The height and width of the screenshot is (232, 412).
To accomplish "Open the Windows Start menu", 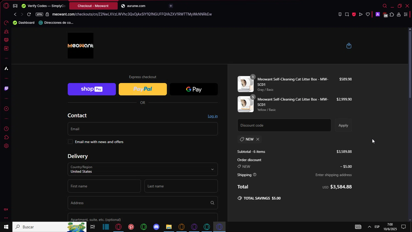I will [6, 227].
